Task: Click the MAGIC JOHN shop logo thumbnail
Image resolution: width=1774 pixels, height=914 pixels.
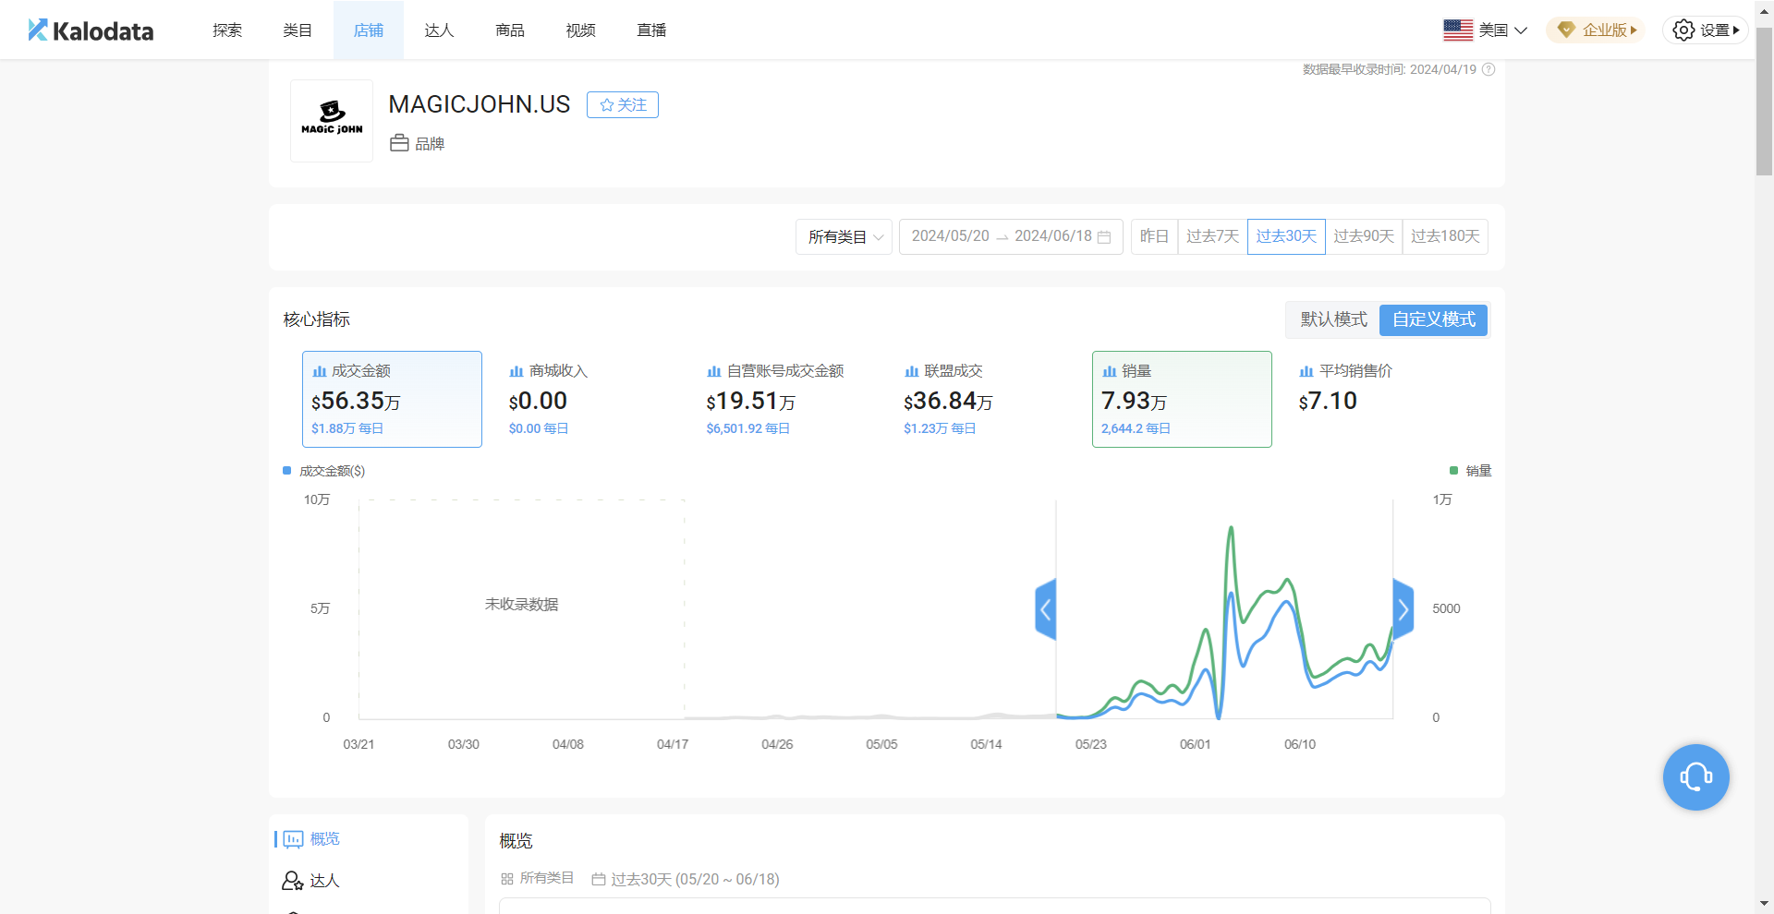Action: [x=332, y=121]
